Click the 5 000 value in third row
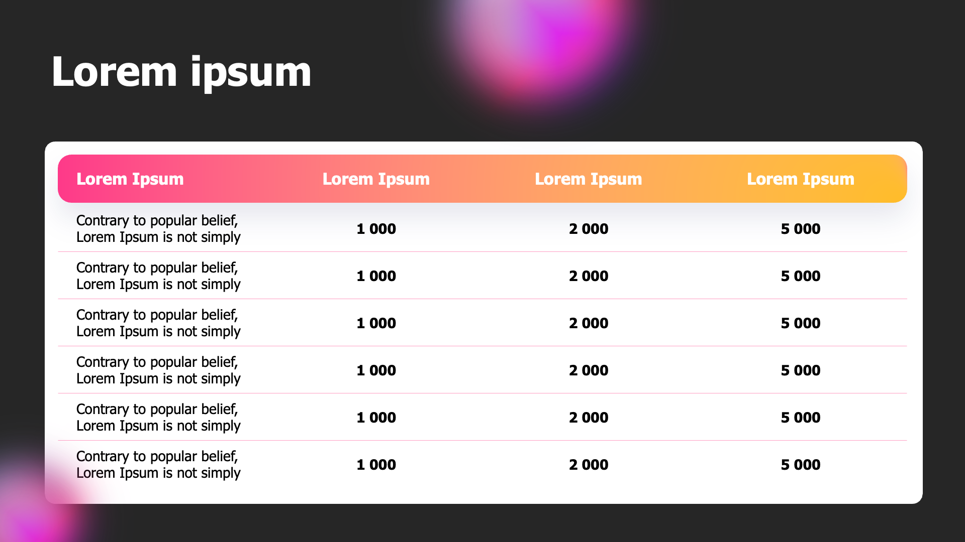 pos(800,323)
